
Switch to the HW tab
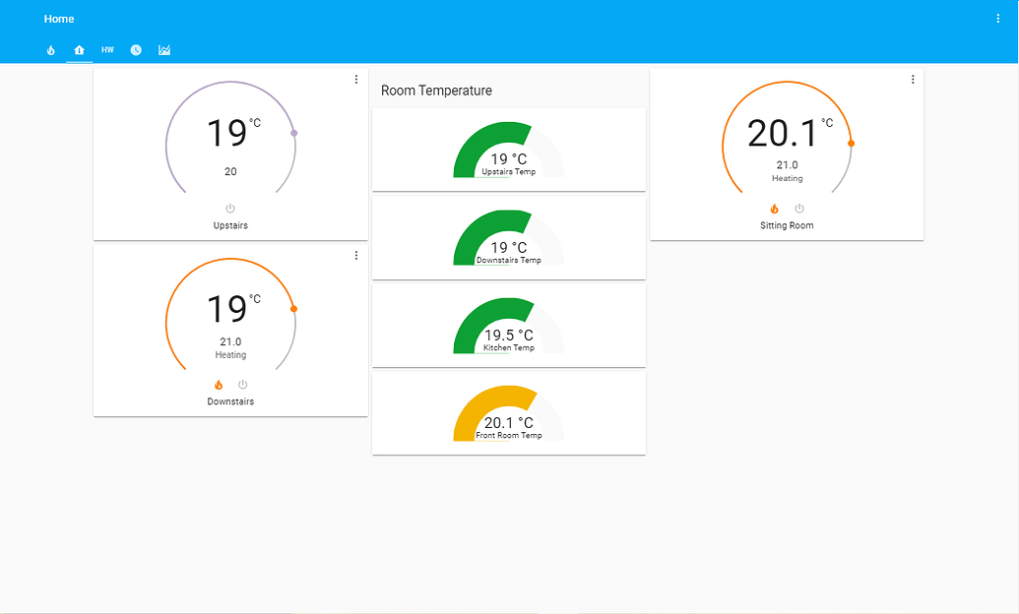[x=107, y=49]
